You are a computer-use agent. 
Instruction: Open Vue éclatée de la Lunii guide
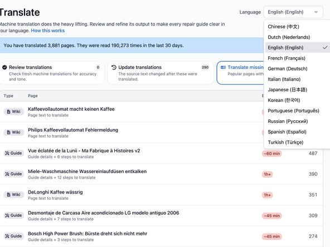tap(84, 151)
